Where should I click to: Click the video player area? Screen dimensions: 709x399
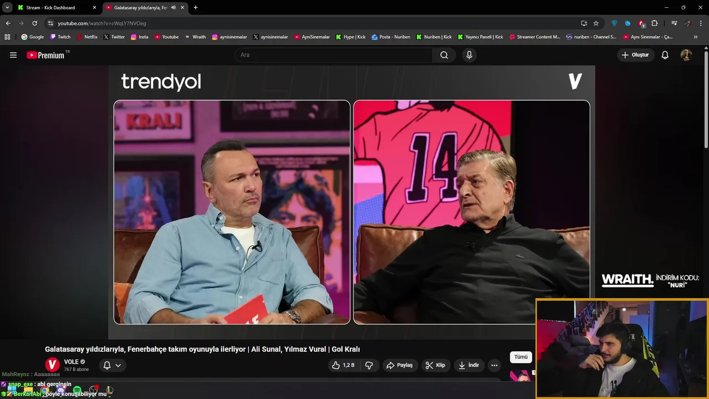352,202
